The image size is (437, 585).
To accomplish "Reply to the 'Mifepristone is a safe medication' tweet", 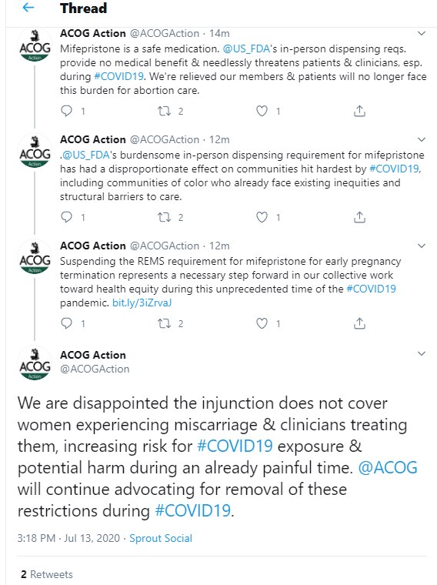I will pyautogui.click(x=66, y=111).
